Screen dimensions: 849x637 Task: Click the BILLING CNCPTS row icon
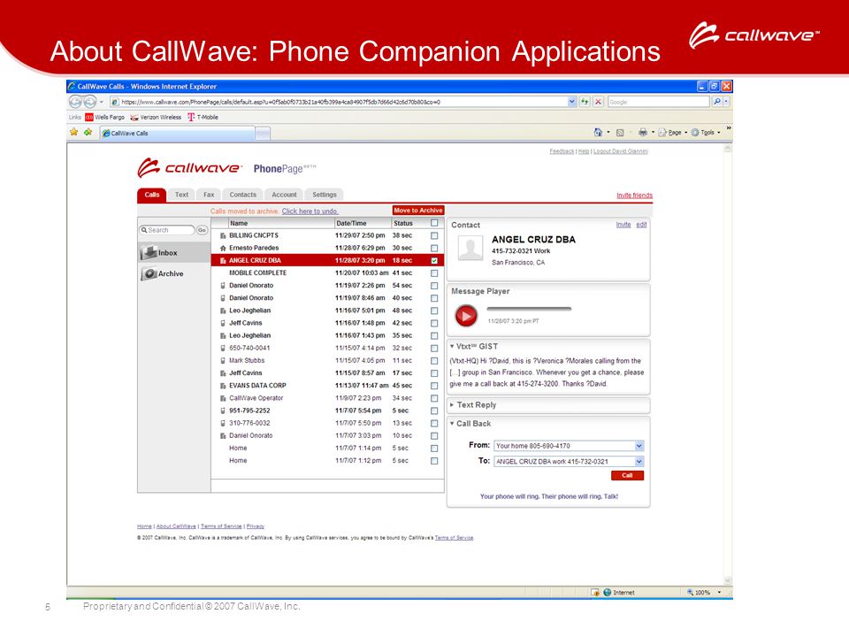click(x=223, y=235)
